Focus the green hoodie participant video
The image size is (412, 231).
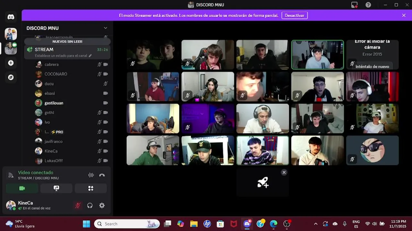(x=153, y=150)
